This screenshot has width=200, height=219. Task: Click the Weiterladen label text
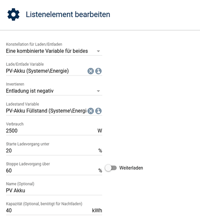(x=131, y=168)
